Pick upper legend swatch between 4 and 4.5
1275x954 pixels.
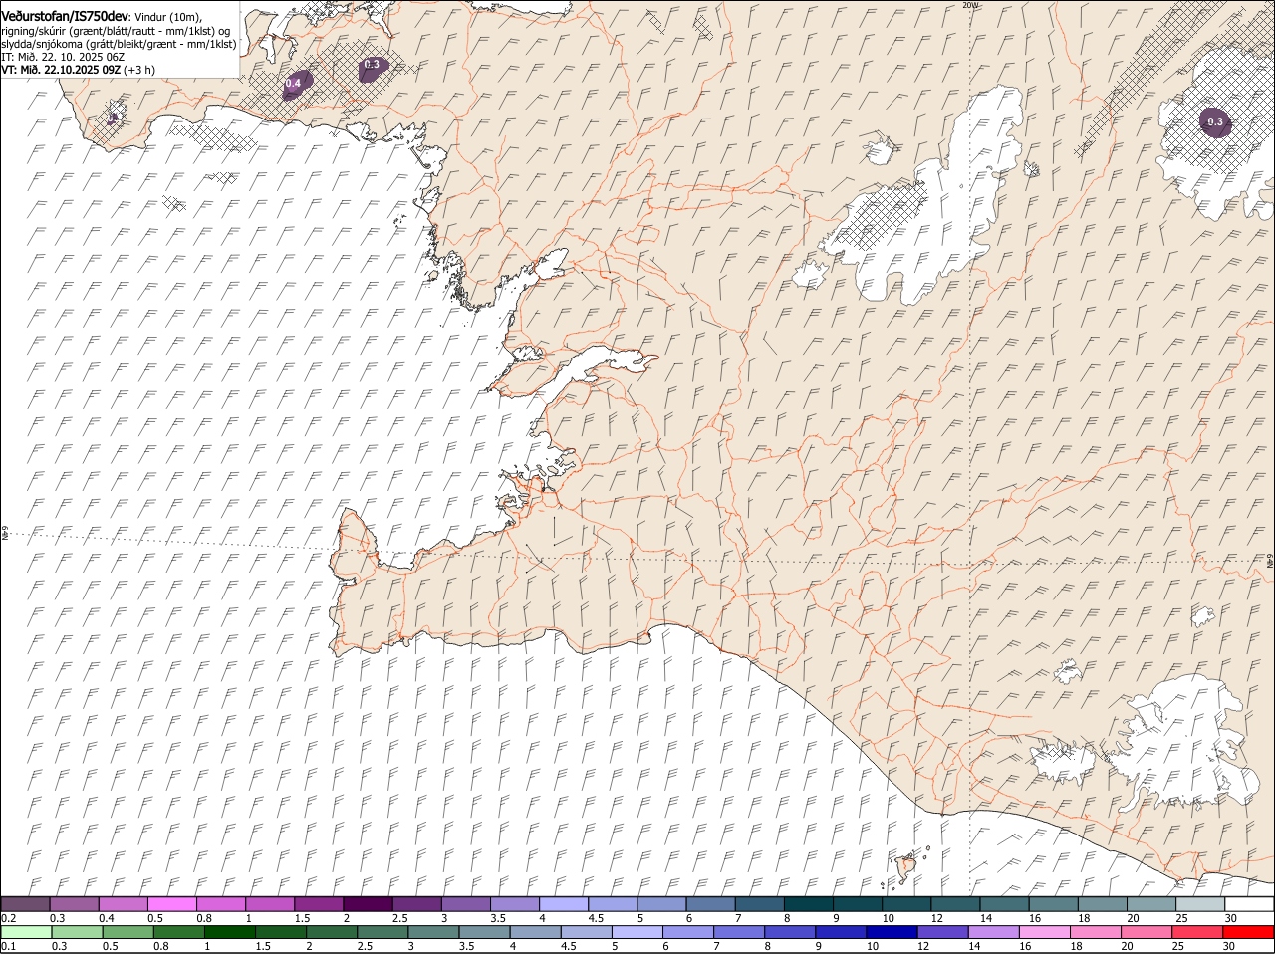[564, 904]
